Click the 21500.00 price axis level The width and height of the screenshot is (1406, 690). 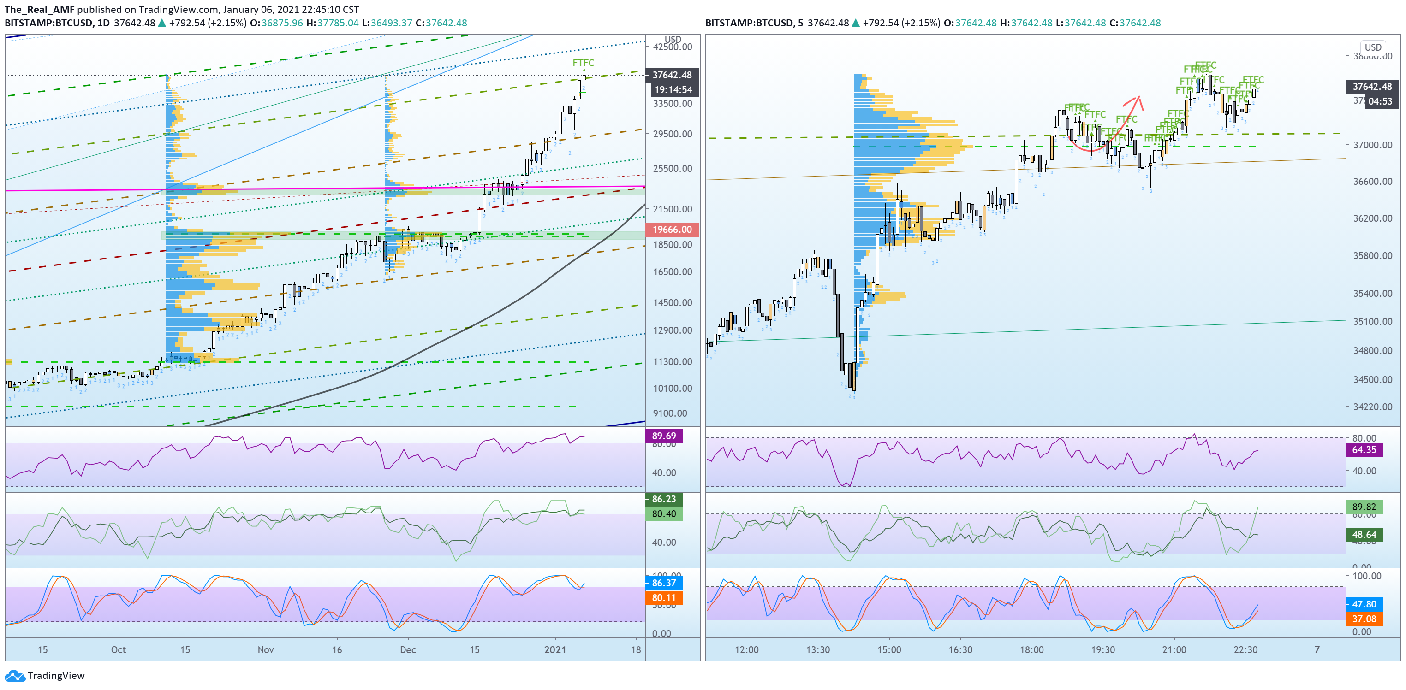(x=673, y=209)
